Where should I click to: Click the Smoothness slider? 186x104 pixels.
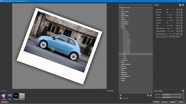tap(171, 20)
